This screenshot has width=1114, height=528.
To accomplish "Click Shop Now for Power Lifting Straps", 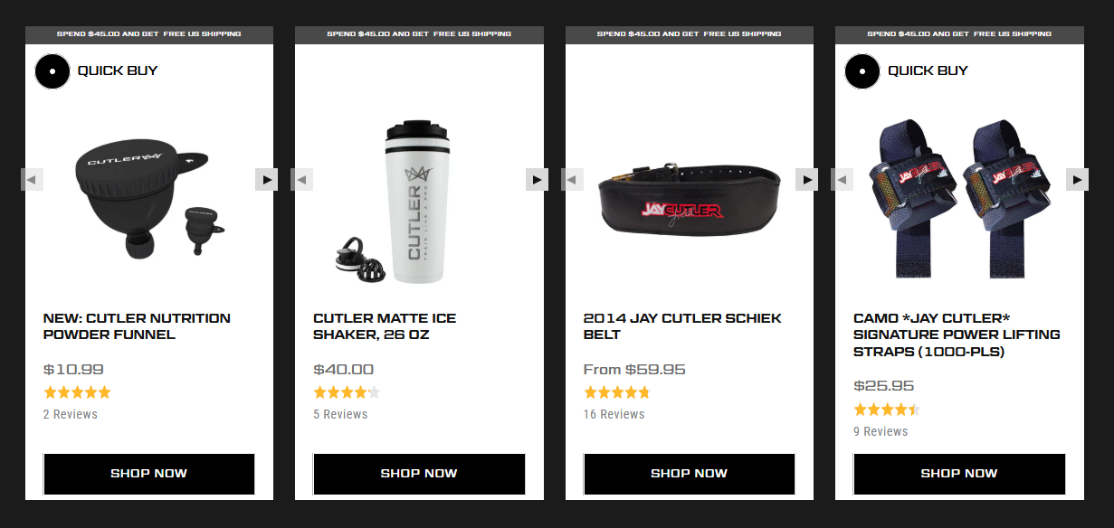I will point(959,474).
